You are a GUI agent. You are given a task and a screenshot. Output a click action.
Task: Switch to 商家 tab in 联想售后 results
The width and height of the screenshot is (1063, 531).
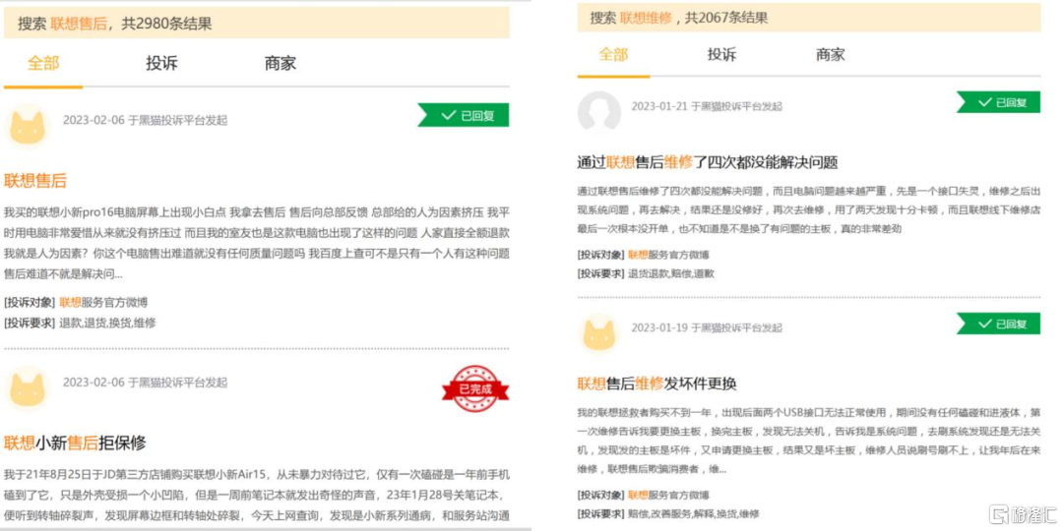click(280, 63)
